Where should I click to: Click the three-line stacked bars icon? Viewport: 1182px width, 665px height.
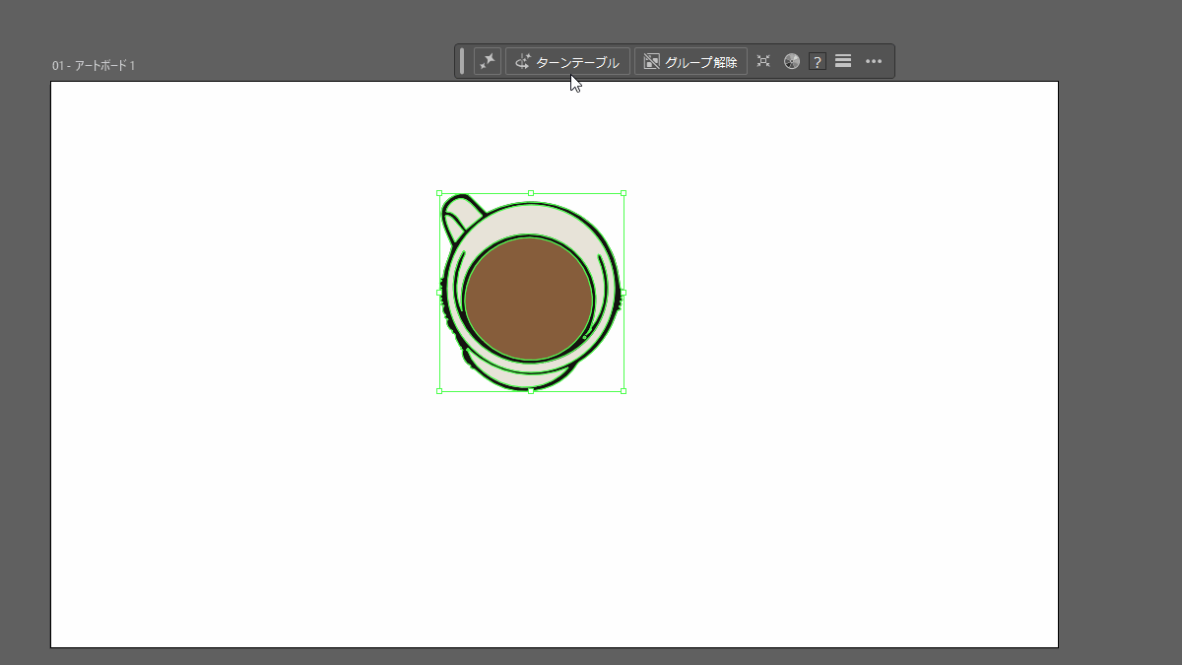pos(843,61)
